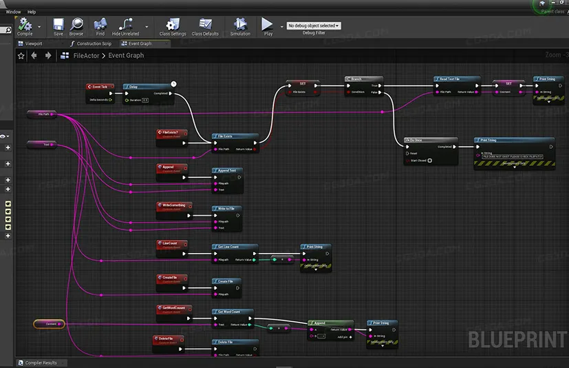This screenshot has width=569, height=368.
Task: Select the Get Line Count node
Action: (235, 254)
